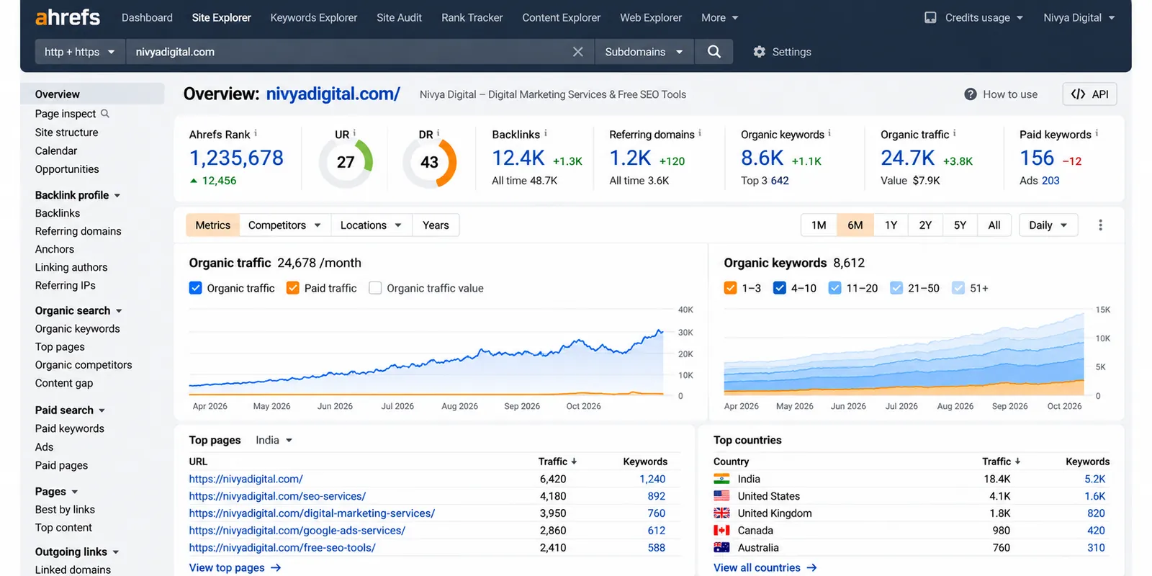Open the Subdomains mode dropdown
The width and height of the screenshot is (1152, 576).
click(644, 52)
